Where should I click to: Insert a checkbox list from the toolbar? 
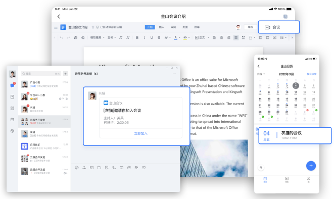[x=274, y=37]
